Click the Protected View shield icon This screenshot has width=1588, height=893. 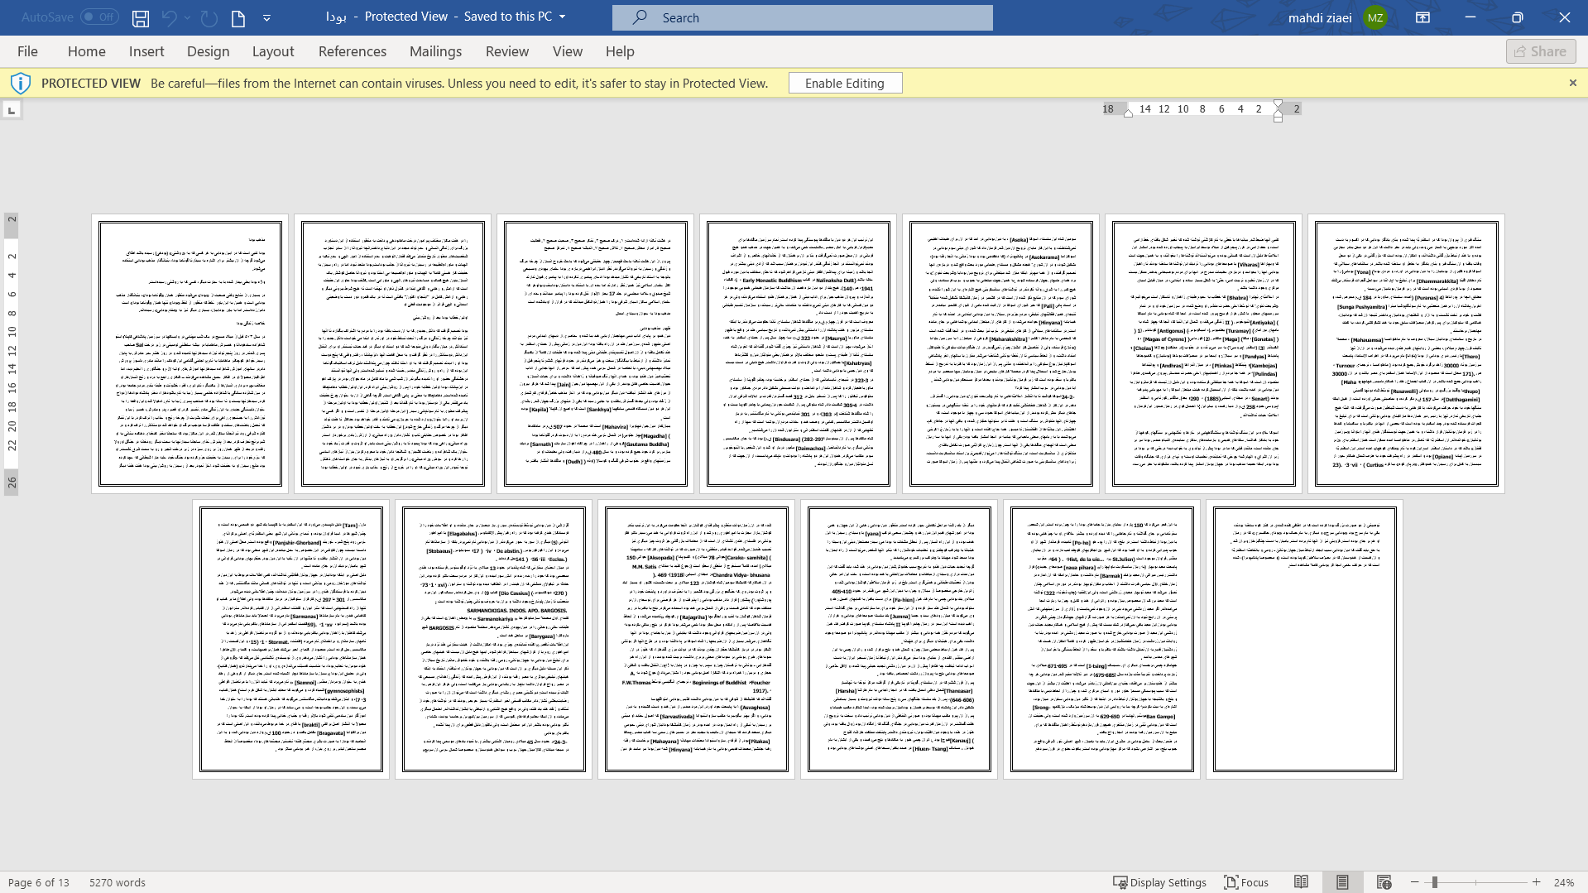tap(21, 83)
